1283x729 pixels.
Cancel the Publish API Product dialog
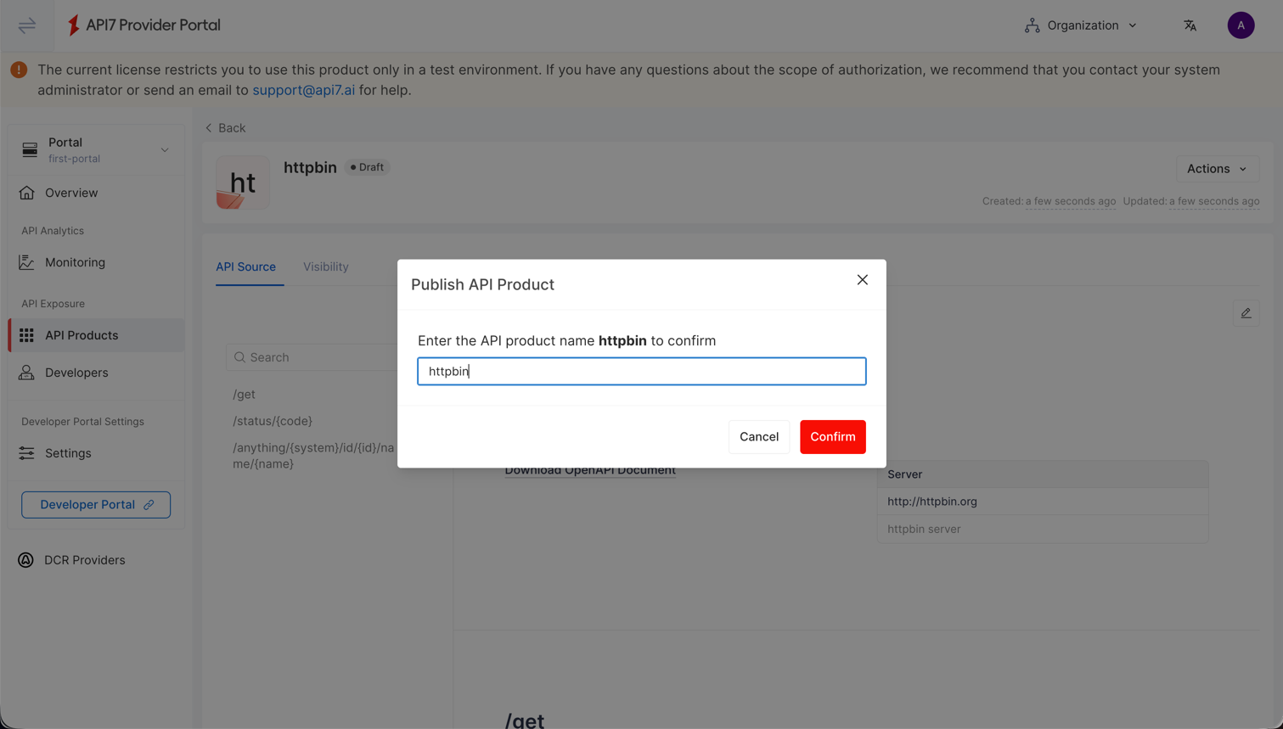[x=758, y=436]
